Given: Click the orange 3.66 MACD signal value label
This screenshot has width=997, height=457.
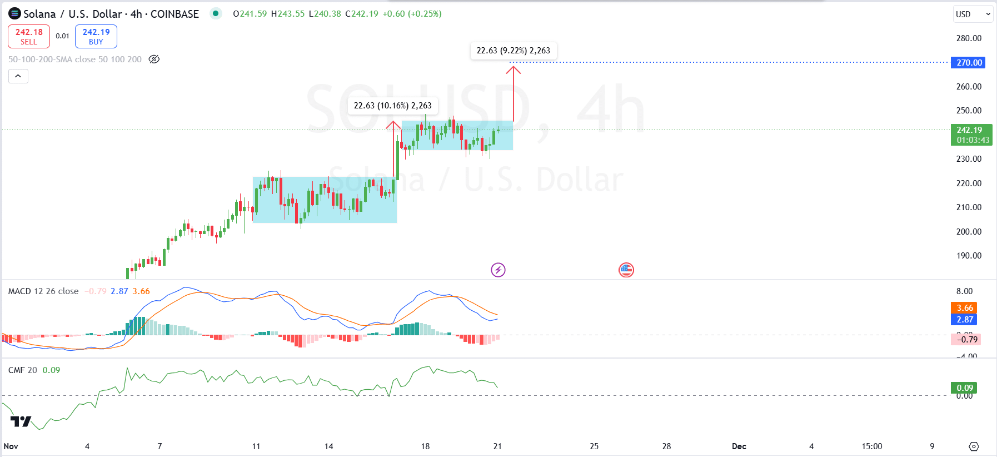Looking at the screenshot, I should tap(964, 307).
